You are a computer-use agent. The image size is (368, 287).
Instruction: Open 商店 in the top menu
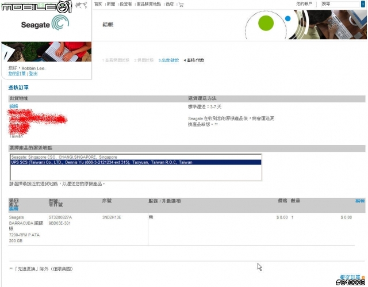[170, 4]
